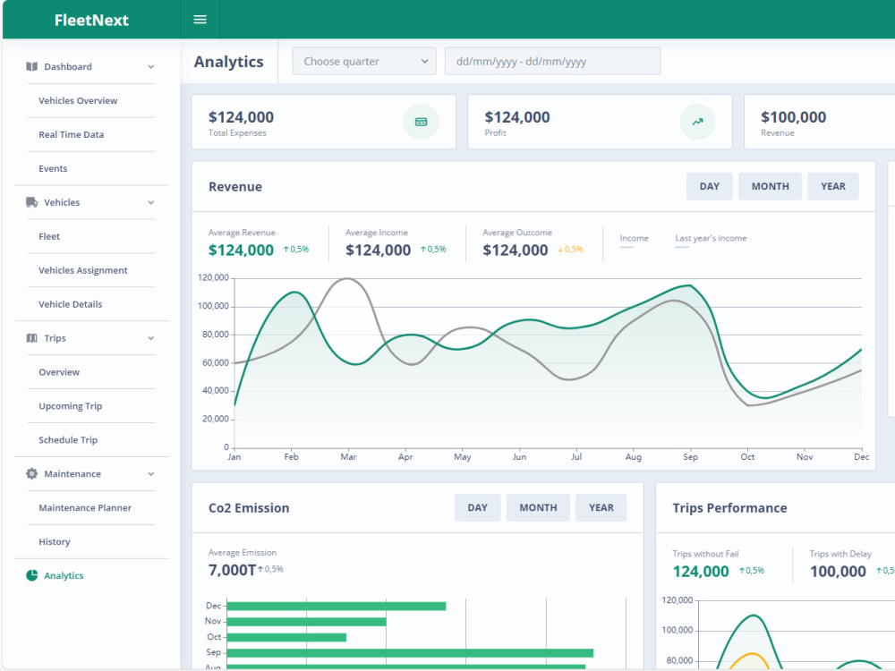Open Upcoming Trip page
Screen dimensions: 895x671
70,406
